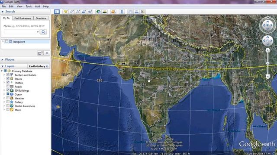Switch to the Find Businesses tab
277x155 pixels.
pyautogui.click(x=23, y=18)
